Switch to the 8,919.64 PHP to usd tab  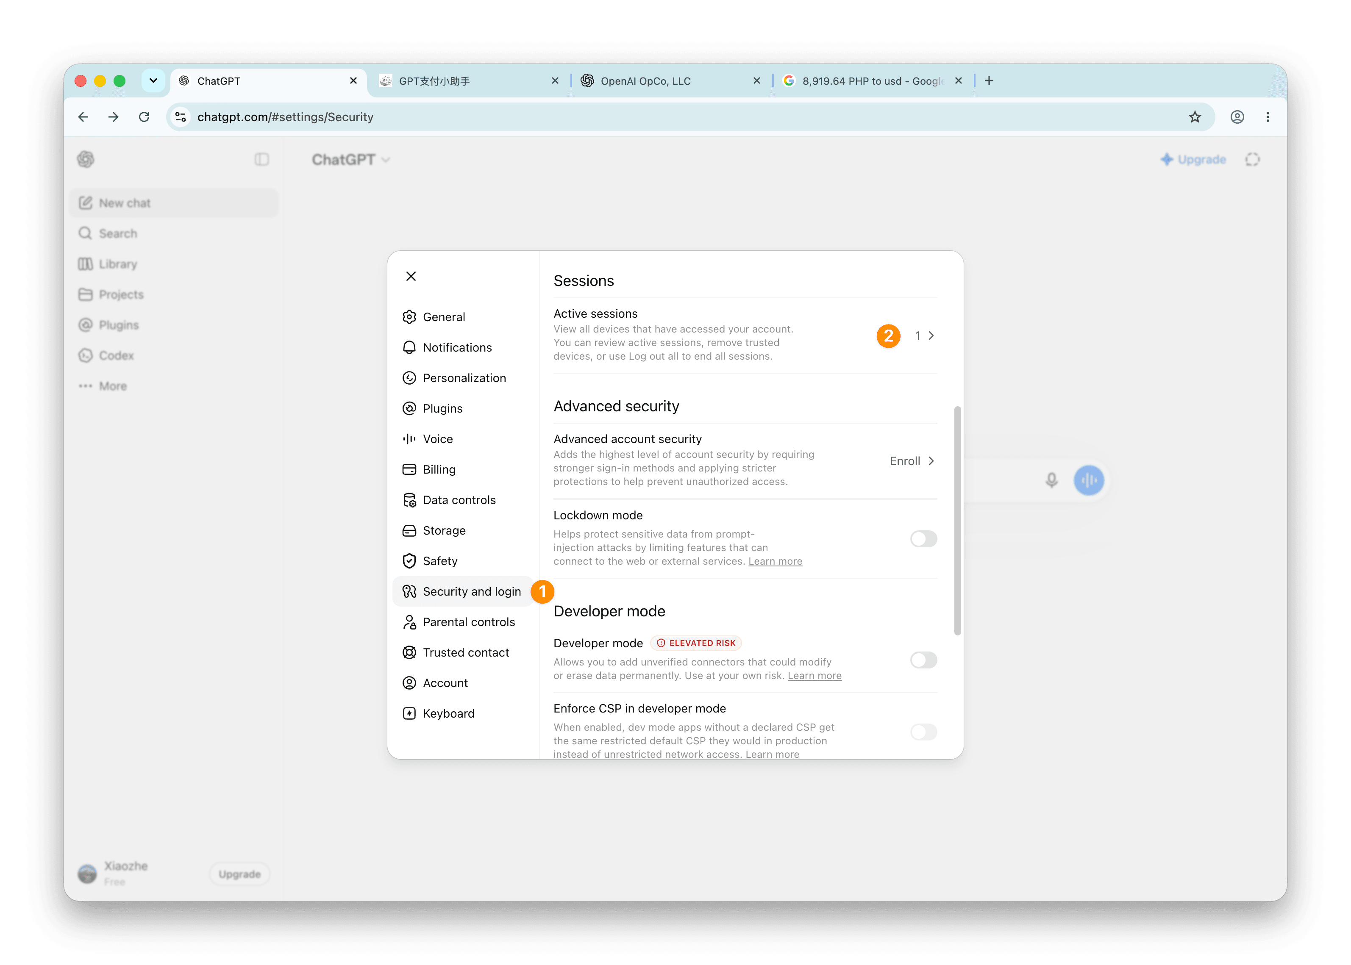872,81
